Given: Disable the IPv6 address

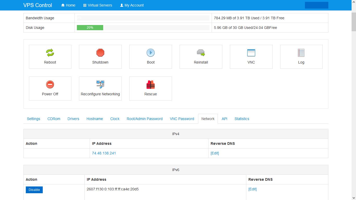Looking at the screenshot, I should coord(34,190).
